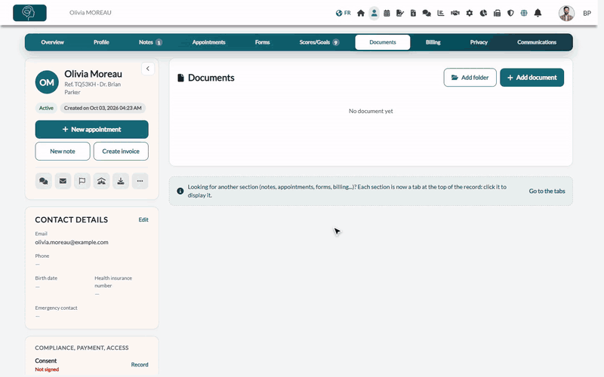Open the user avatar photo menu

click(x=566, y=13)
